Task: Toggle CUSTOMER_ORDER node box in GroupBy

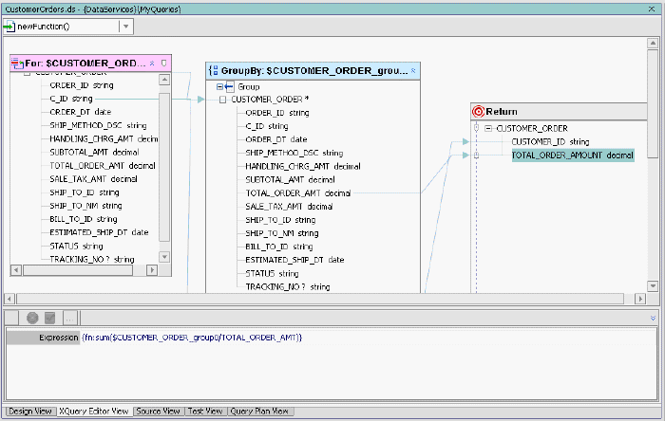Action: (222, 100)
